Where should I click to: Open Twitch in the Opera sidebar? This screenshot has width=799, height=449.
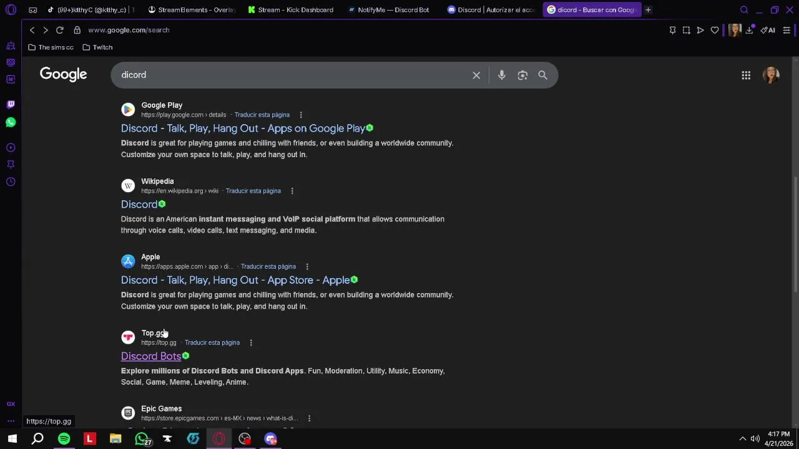coord(11,104)
